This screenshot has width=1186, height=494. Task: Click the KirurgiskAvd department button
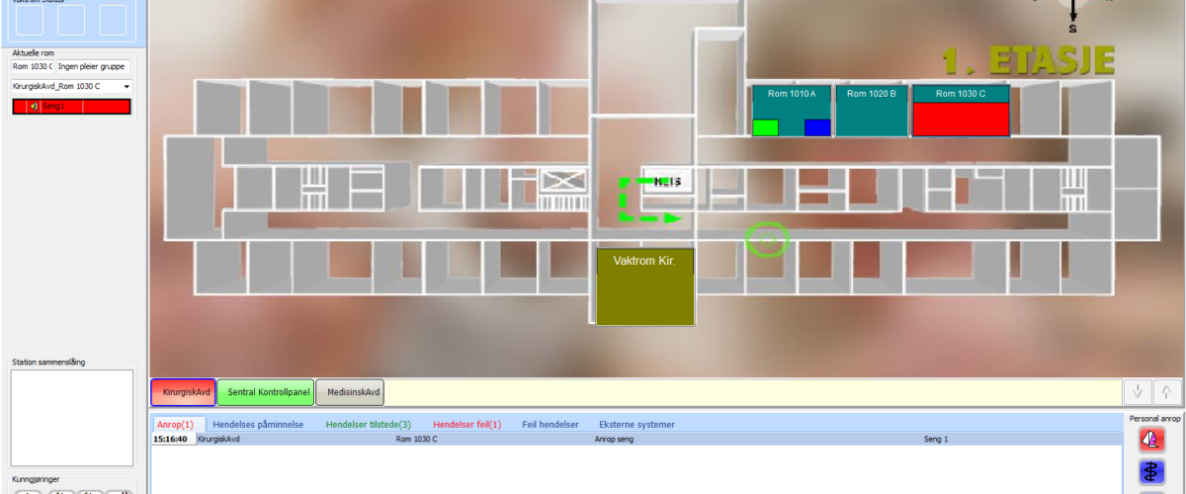(x=183, y=392)
